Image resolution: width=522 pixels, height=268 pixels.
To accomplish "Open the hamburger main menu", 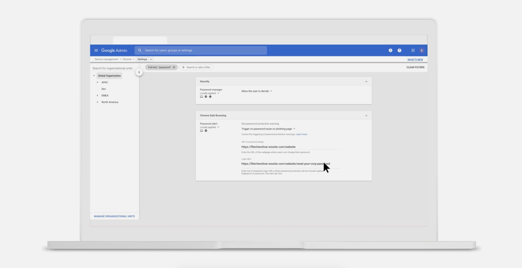I will click(x=96, y=50).
